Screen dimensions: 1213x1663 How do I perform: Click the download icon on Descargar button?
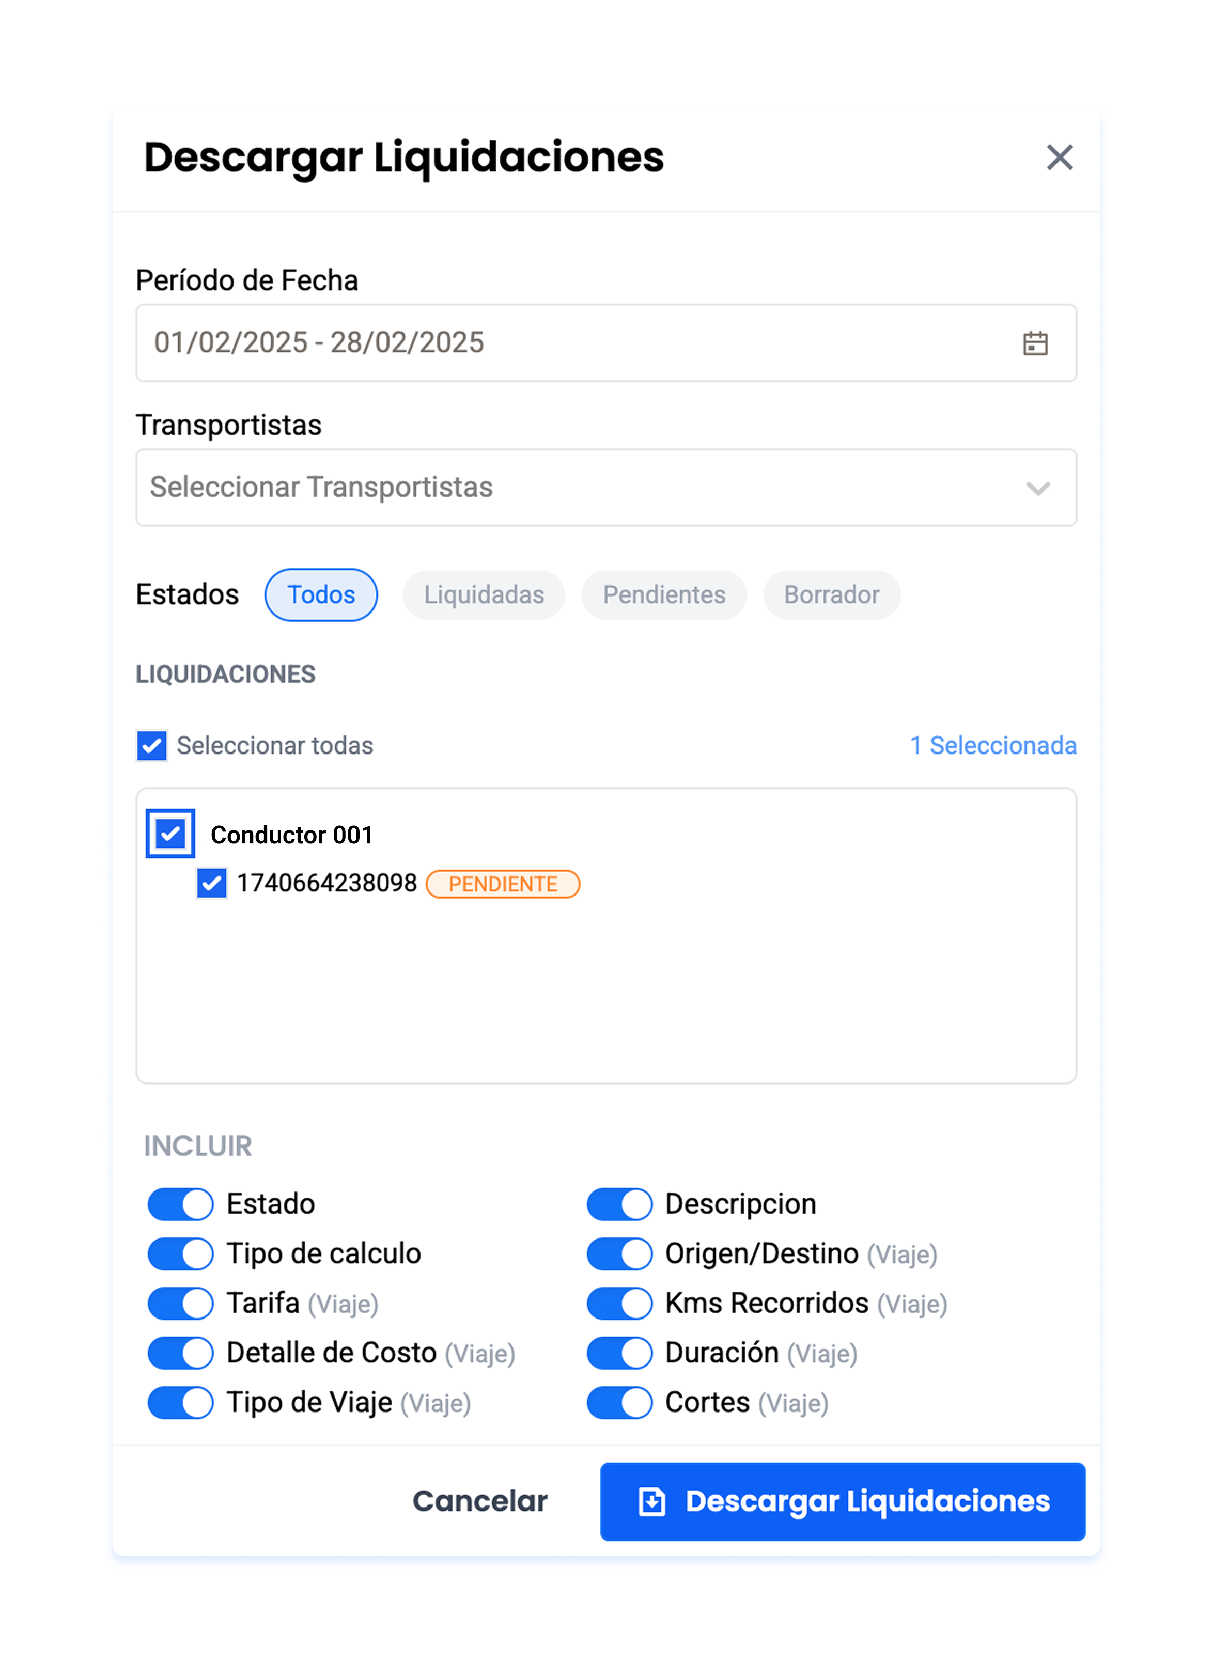pos(651,1501)
